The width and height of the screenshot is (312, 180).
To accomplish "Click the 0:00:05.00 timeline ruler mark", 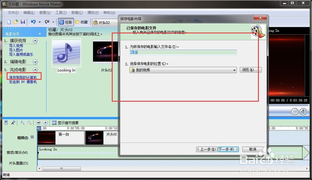I will tap(76, 128).
